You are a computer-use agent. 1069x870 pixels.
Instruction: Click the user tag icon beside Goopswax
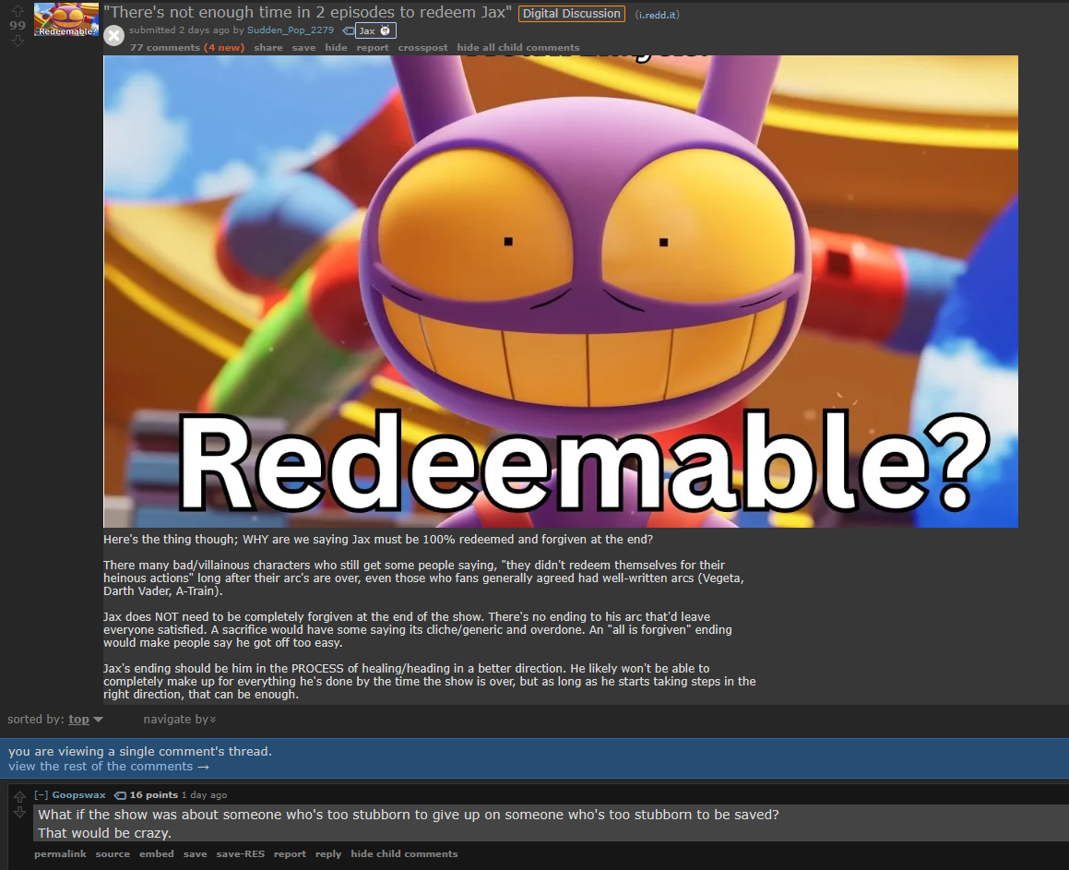pyautogui.click(x=120, y=795)
